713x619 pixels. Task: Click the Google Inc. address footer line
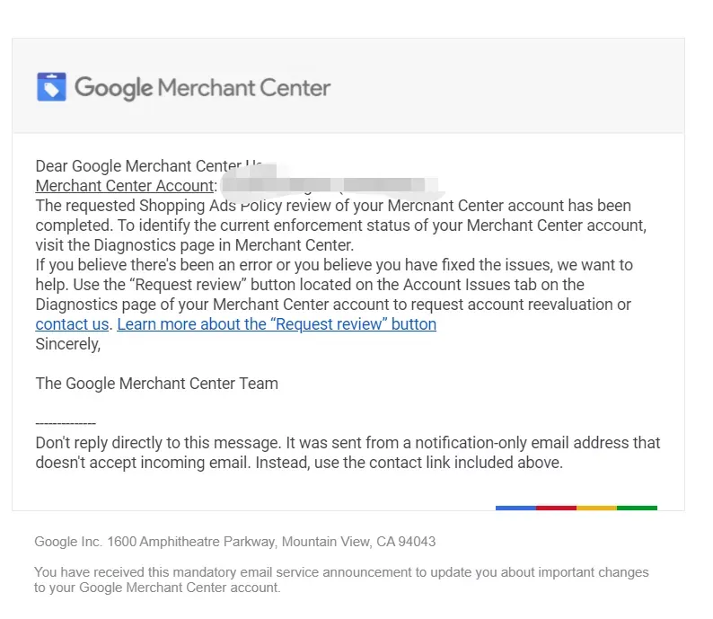pyautogui.click(x=235, y=541)
